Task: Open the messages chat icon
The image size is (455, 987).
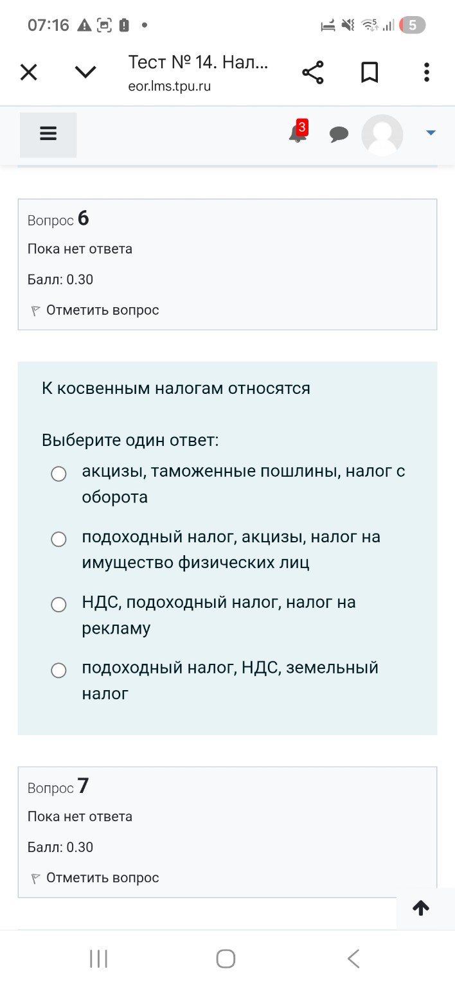Action: click(339, 134)
